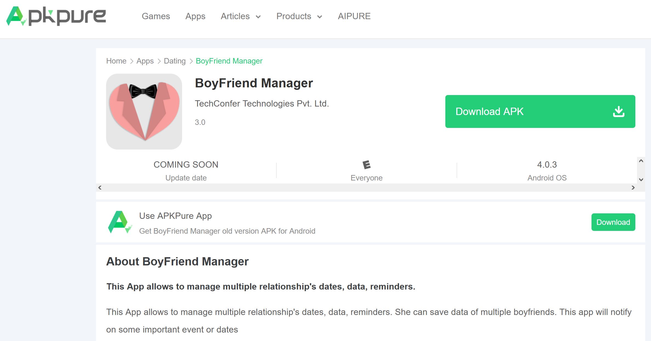The height and width of the screenshot is (341, 651).
Task: Click the download arrow icon on Download APK
Action: (x=618, y=111)
